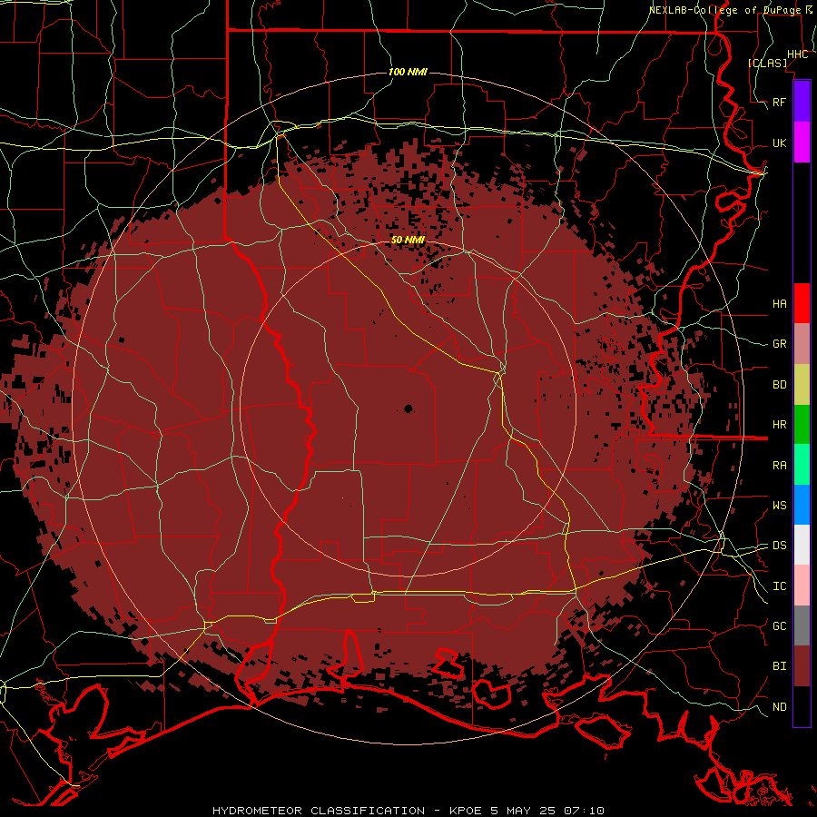Click the DS legend label
817x817 pixels.
pos(779,546)
